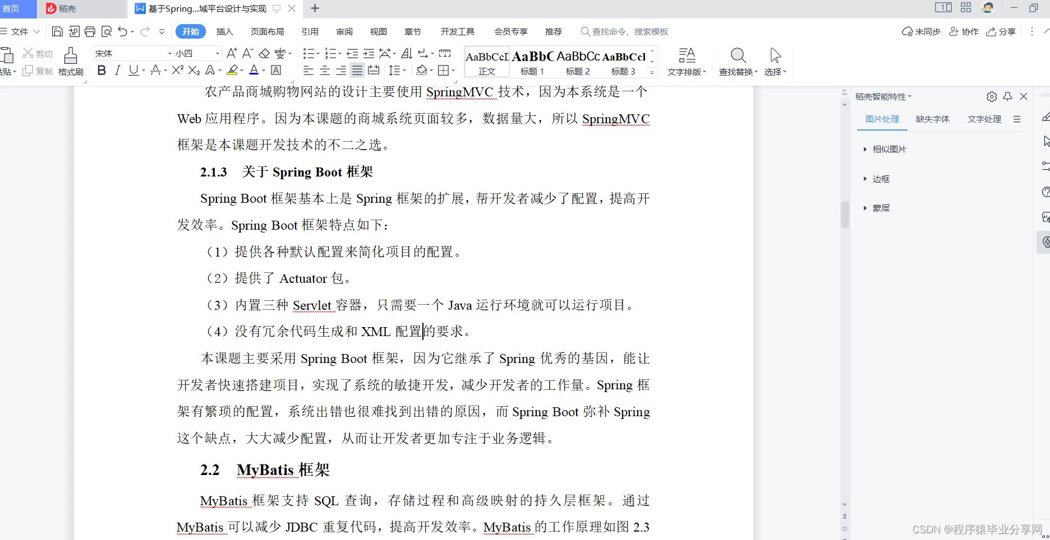Switch to the 插入 ribbon tab
The width and height of the screenshot is (1050, 540).
pyautogui.click(x=224, y=31)
